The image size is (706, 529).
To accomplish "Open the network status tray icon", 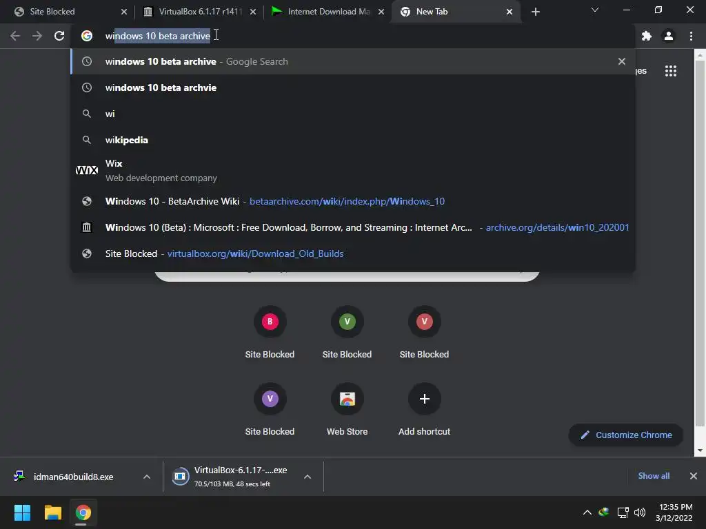I will (623, 512).
